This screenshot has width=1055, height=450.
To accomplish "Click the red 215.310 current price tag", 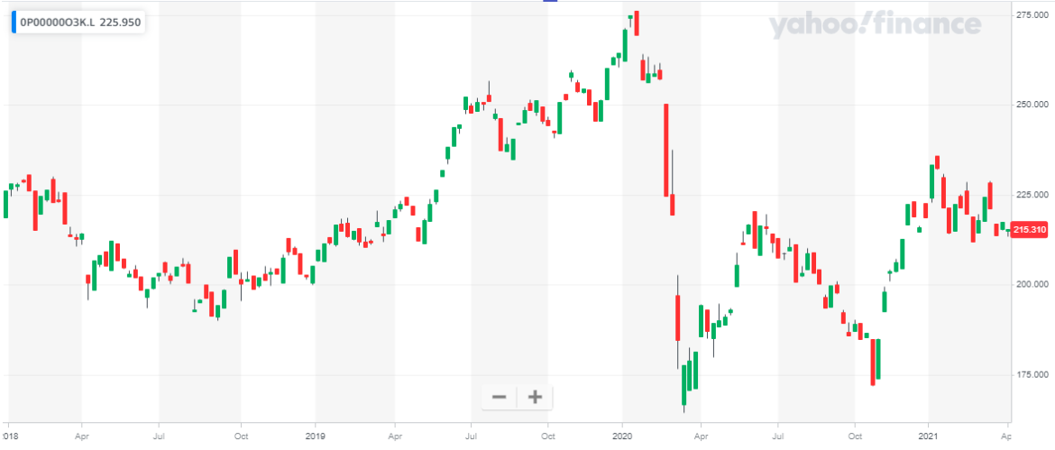I will pos(1029,230).
